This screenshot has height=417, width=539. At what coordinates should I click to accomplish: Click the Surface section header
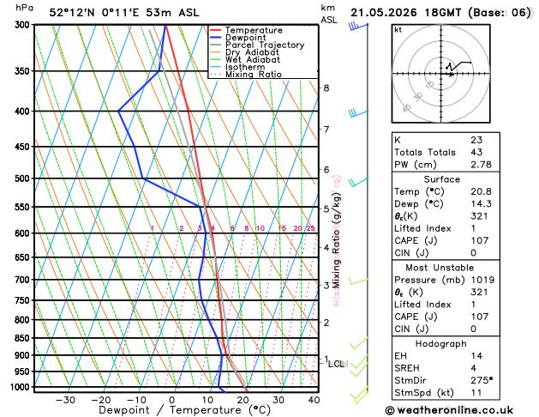click(x=441, y=179)
